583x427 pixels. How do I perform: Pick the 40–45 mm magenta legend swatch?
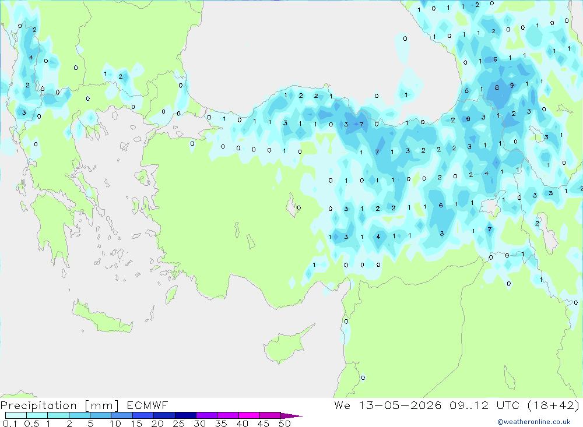[249, 415]
